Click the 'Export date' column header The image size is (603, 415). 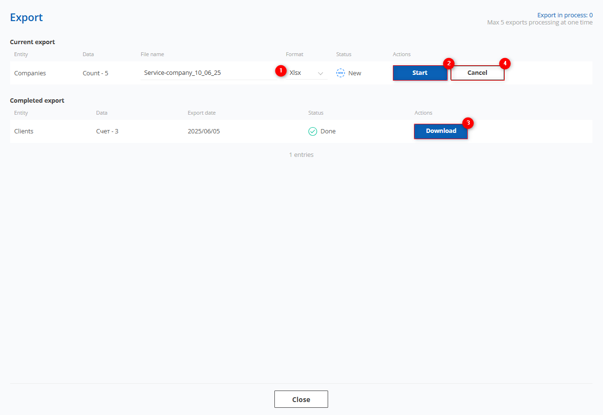point(201,113)
